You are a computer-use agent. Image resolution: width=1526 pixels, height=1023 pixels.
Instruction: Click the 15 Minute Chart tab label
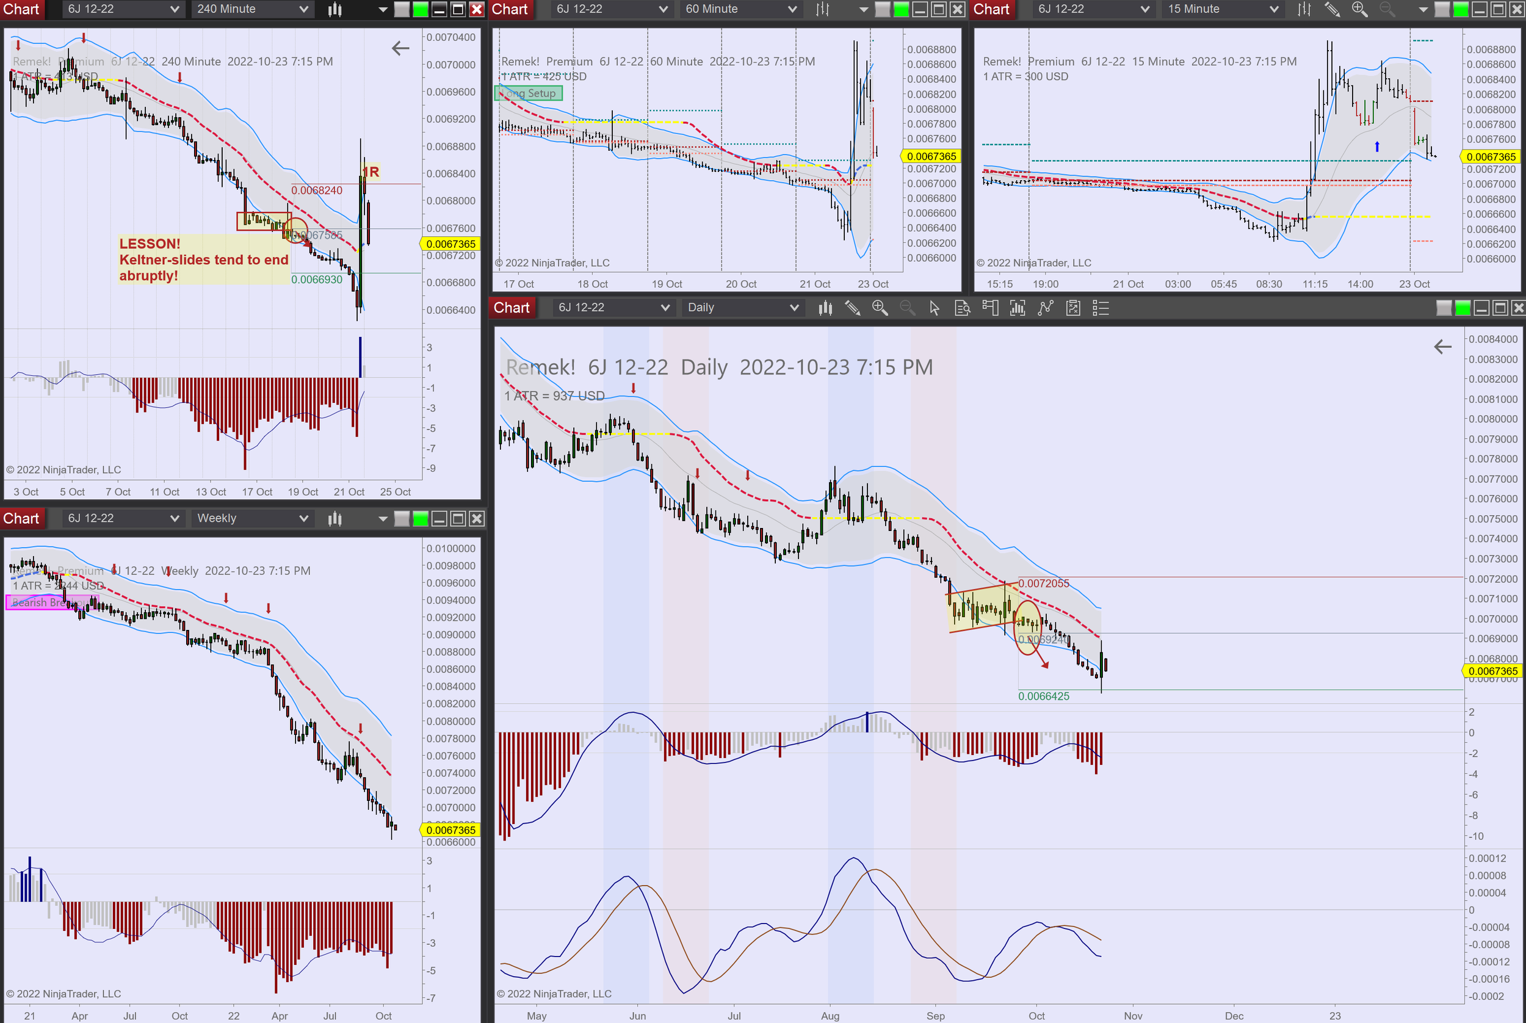(992, 9)
